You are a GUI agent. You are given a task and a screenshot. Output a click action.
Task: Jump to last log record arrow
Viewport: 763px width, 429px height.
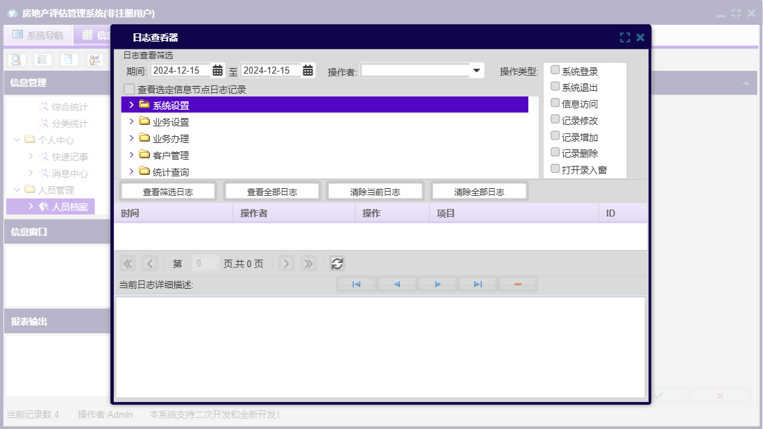click(478, 285)
